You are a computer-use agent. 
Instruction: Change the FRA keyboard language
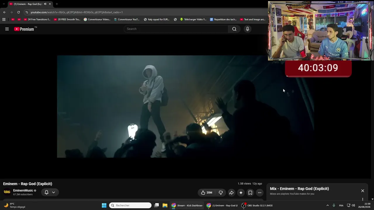(341, 205)
